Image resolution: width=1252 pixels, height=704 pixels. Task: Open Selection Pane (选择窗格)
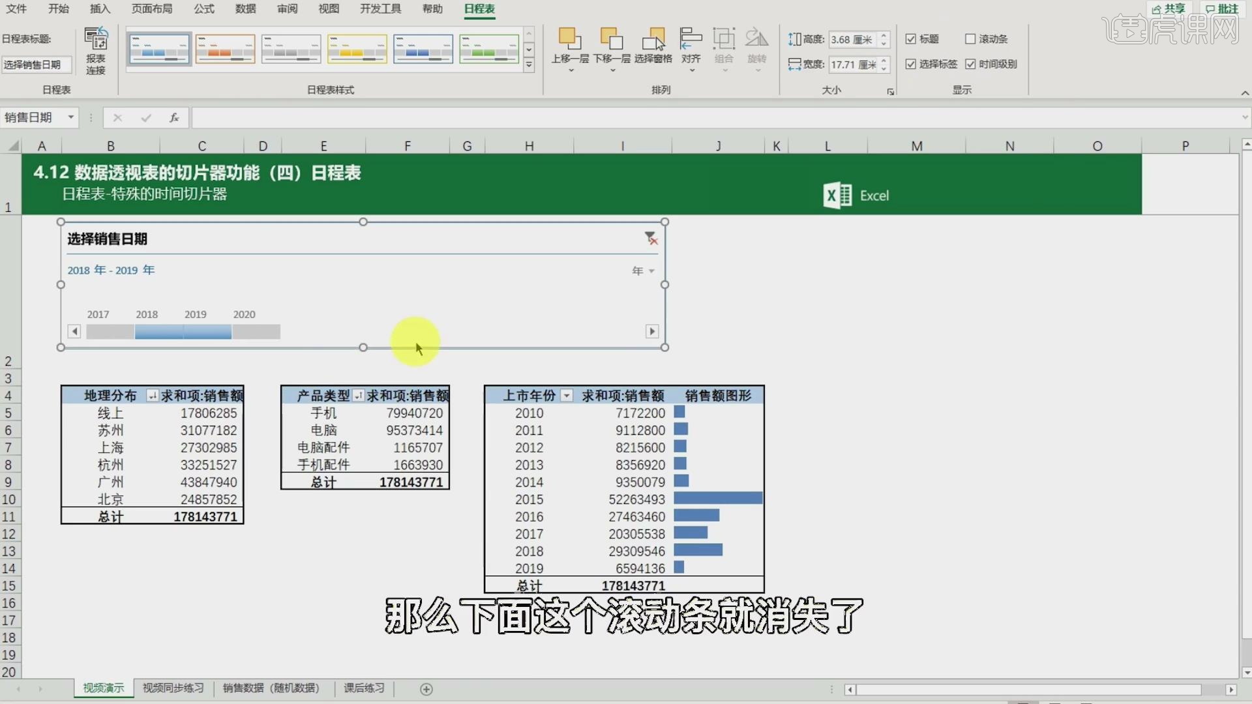[x=653, y=45]
